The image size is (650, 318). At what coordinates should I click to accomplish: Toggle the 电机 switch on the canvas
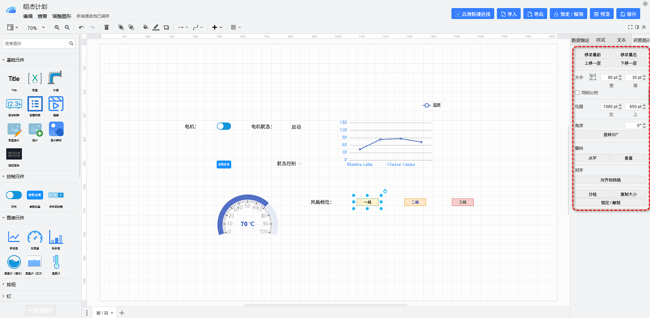224,126
